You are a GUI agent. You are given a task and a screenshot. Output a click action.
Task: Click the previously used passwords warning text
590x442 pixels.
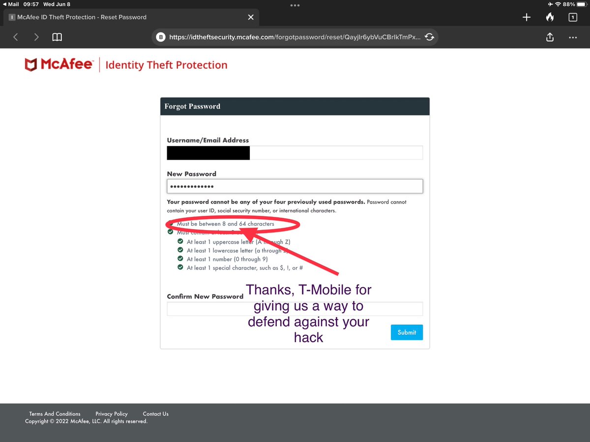(x=266, y=202)
